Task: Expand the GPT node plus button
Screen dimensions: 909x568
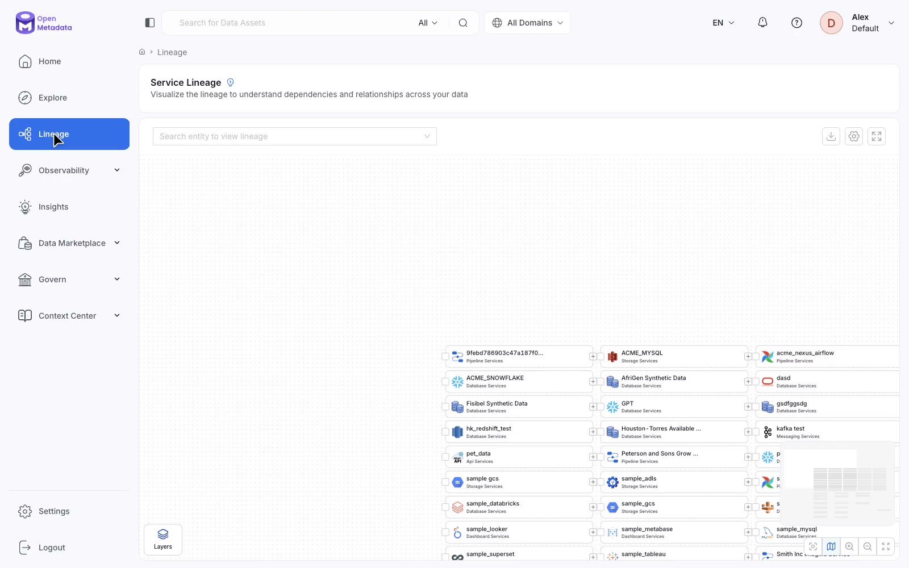Action: 748,407
